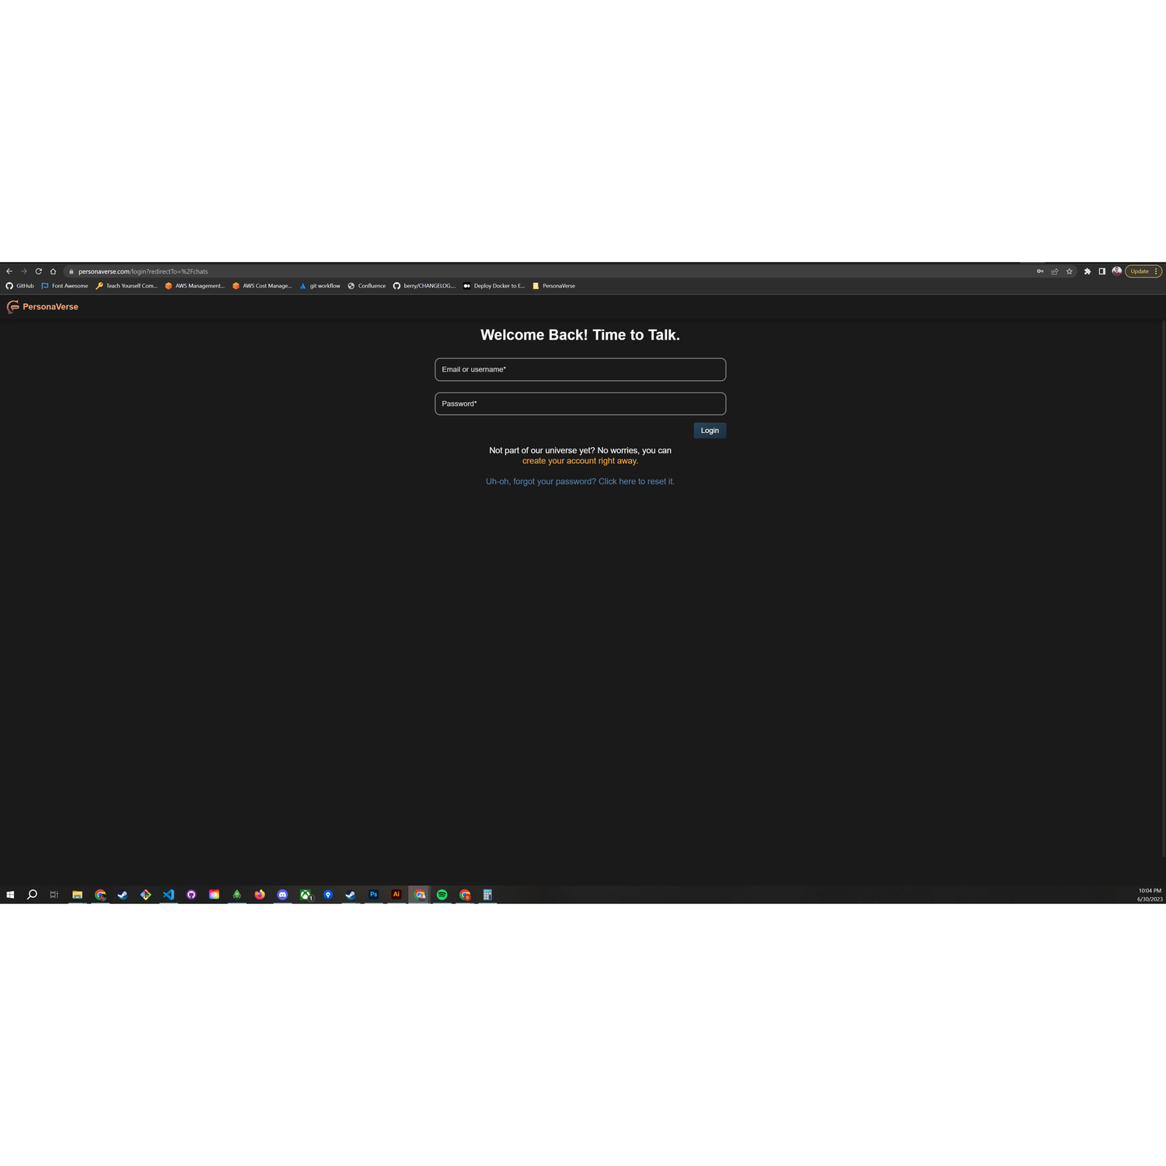Screen dimensions: 1166x1166
Task: Follow the create your account link
Action: tap(580, 461)
